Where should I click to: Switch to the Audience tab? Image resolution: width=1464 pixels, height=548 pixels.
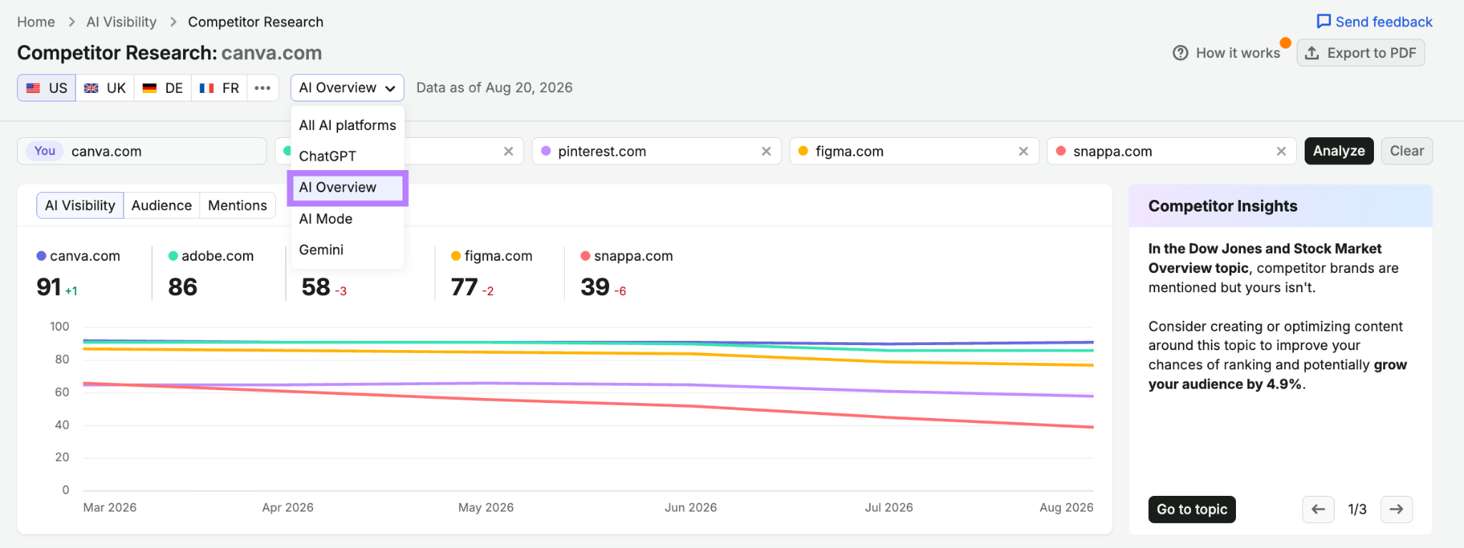click(162, 206)
